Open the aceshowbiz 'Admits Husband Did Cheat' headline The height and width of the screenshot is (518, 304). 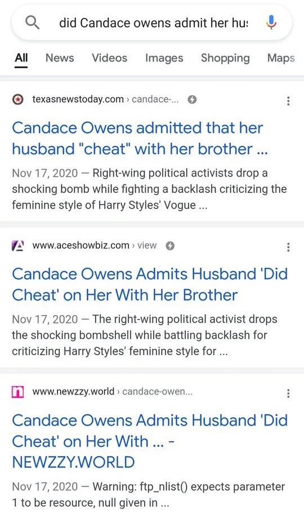click(x=150, y=285)
